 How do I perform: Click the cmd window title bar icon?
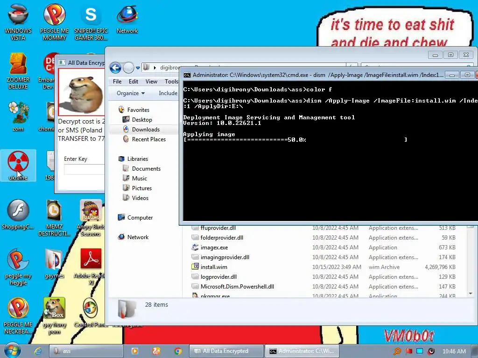click(187, 75)
